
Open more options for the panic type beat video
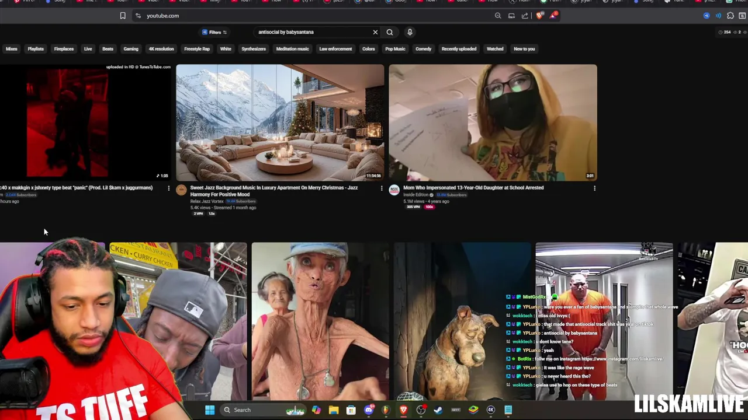tap(169, 188)
